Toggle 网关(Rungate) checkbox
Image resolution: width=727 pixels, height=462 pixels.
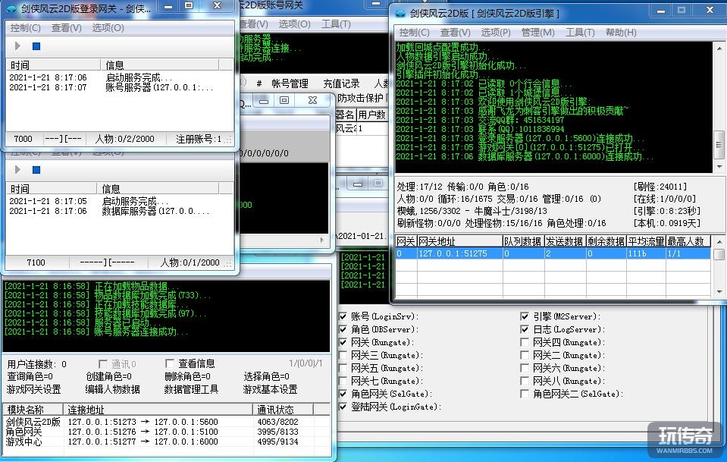pyautogui.click(x=343, y=342)
